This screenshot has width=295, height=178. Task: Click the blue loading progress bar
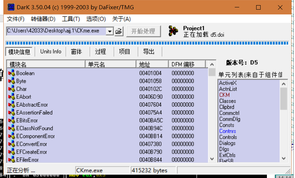(x=147, y=43)
